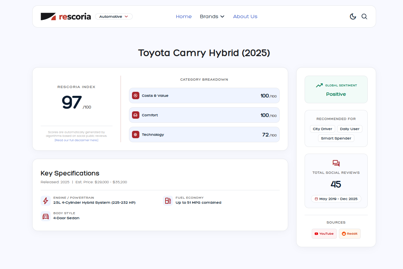
Task: Click the Recommended For heading
Action: coord(336,119)
